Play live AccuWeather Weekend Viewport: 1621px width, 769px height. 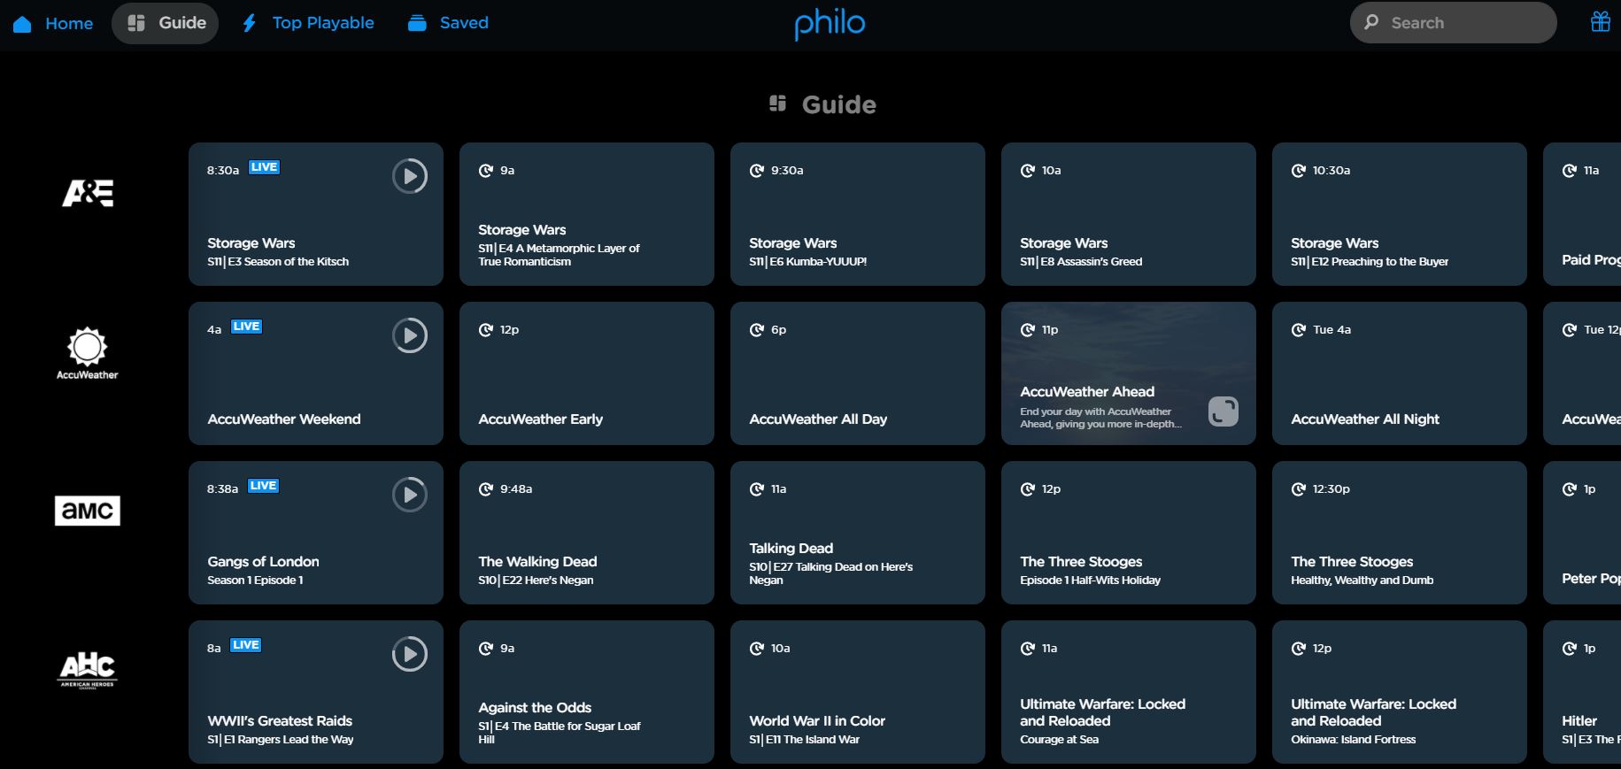(x=409, y=335)
